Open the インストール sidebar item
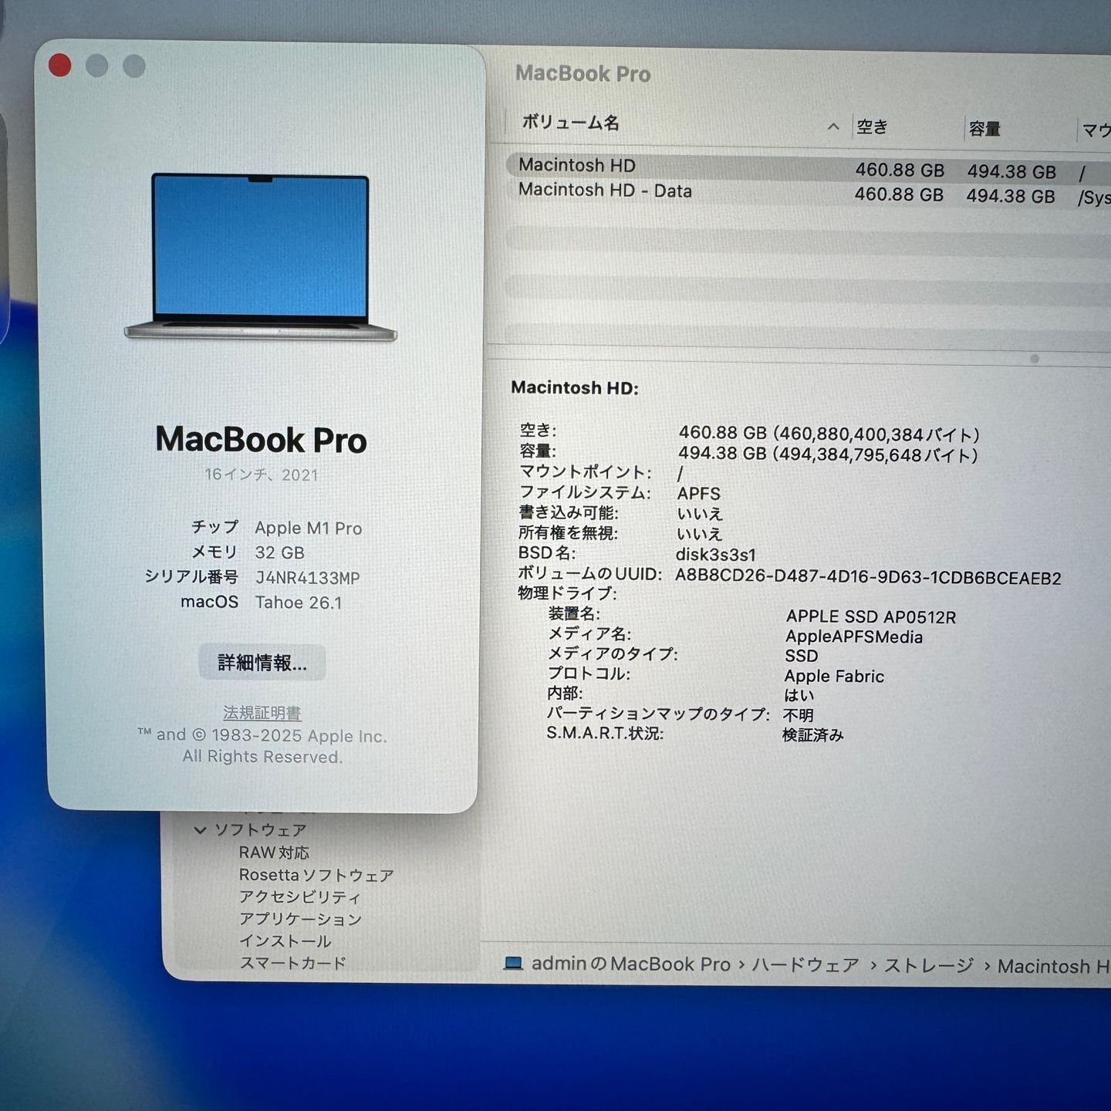Screen dimensions: 1111x1111 point(285,941)
